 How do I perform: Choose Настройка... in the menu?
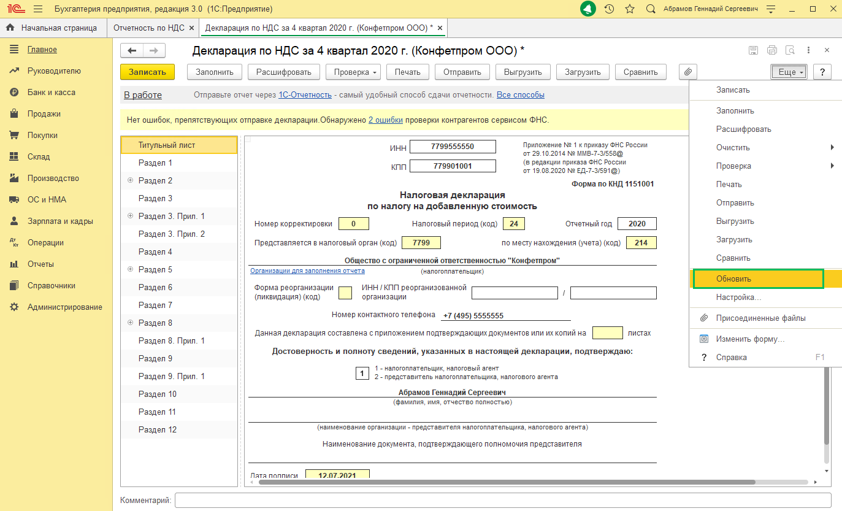click(765, 298)
